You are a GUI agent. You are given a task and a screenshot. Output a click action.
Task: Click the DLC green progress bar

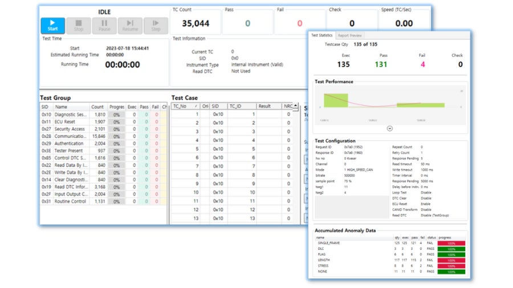tap(451, 249)
